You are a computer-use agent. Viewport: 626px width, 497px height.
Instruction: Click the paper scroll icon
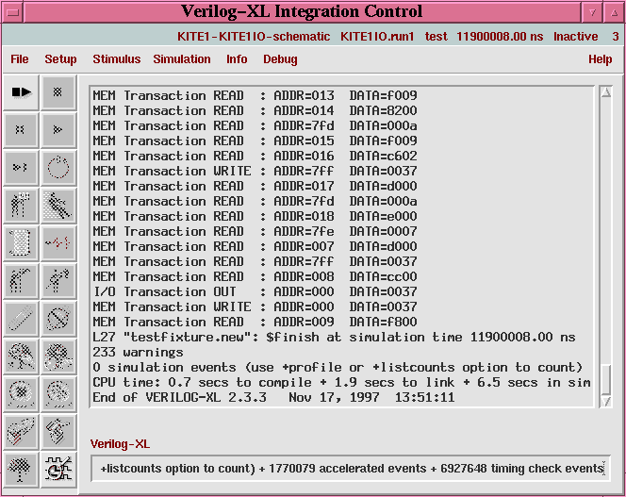click(x=21, y=242)
